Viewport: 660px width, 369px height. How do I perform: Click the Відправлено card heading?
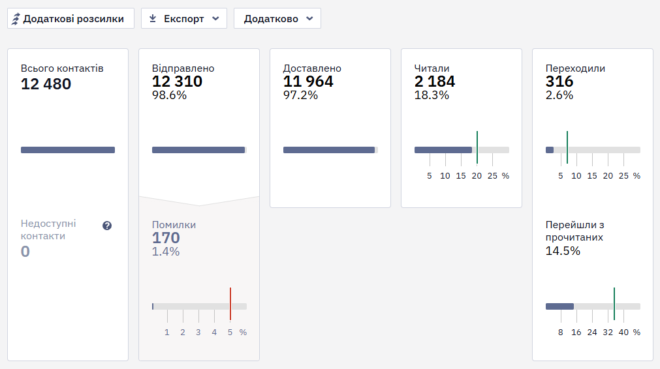(x=183, y=68)
